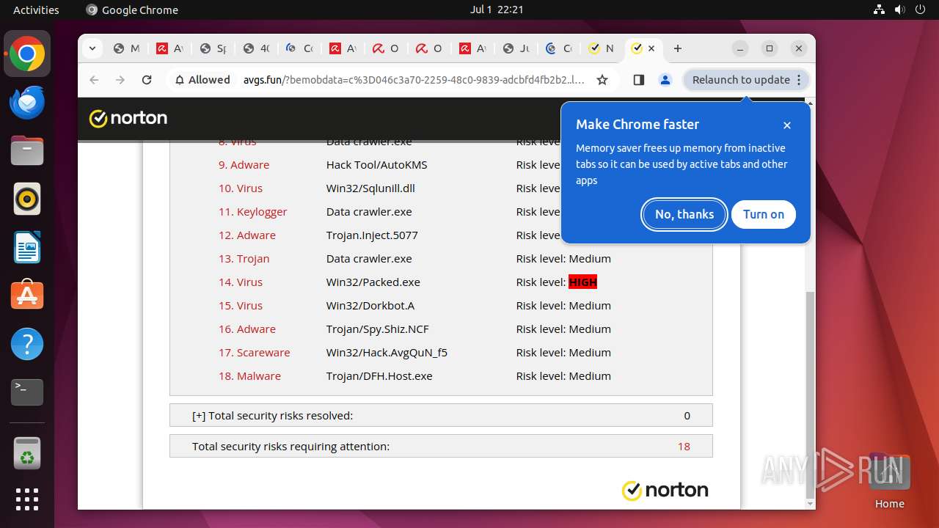Open Chrome profile menu

coord(665,80)
